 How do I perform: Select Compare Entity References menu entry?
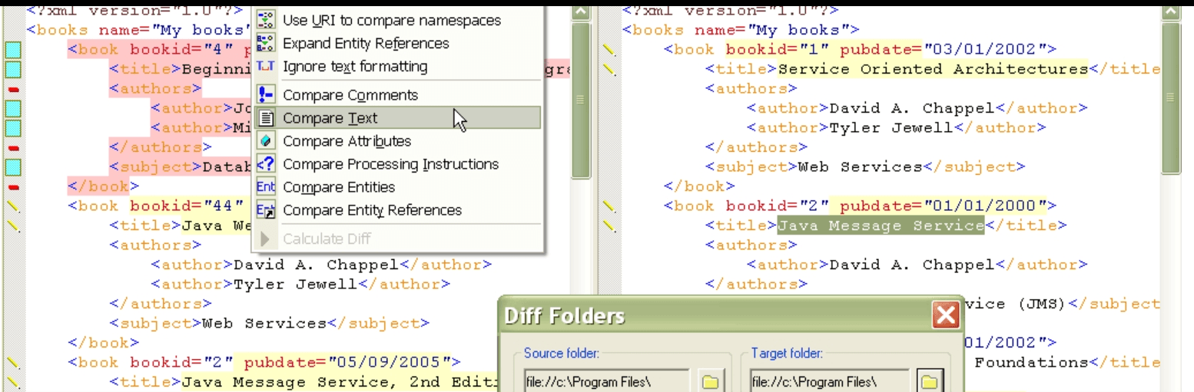tap(372, 210)
